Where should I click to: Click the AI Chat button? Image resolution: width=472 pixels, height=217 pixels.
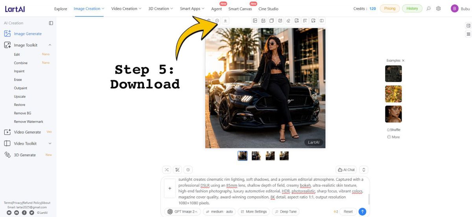(x=346, y=170)
